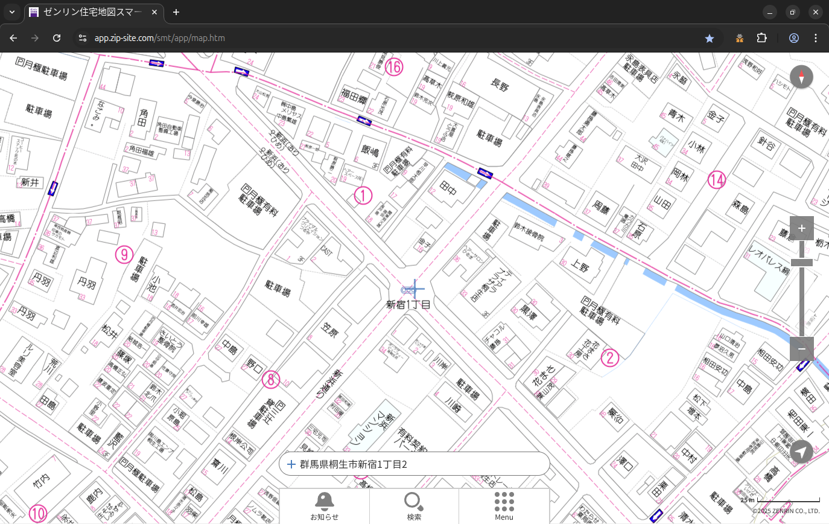The height and width of the screenshot is (524, 829).
Task: Open Chrome three-dot menu
Action: 816,38
